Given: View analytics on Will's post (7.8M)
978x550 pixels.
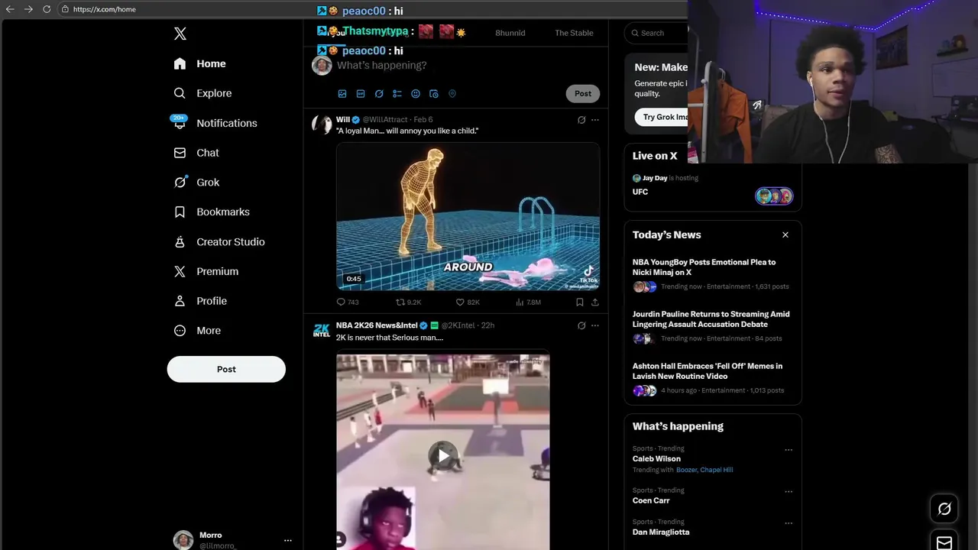Looking at the screenshot, I should (x=528, y=302).
